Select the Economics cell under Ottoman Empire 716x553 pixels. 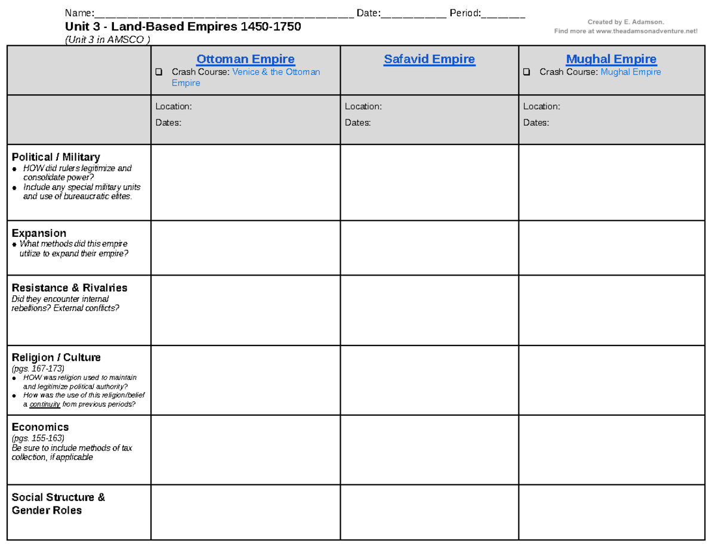click(245, 447)
